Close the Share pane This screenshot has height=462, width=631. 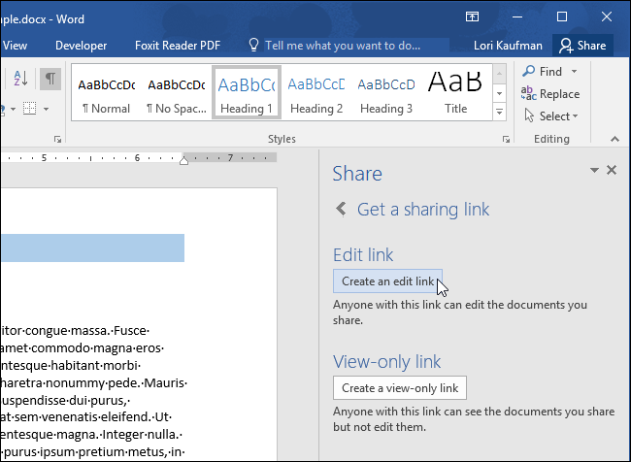click(x=612, y=170)
